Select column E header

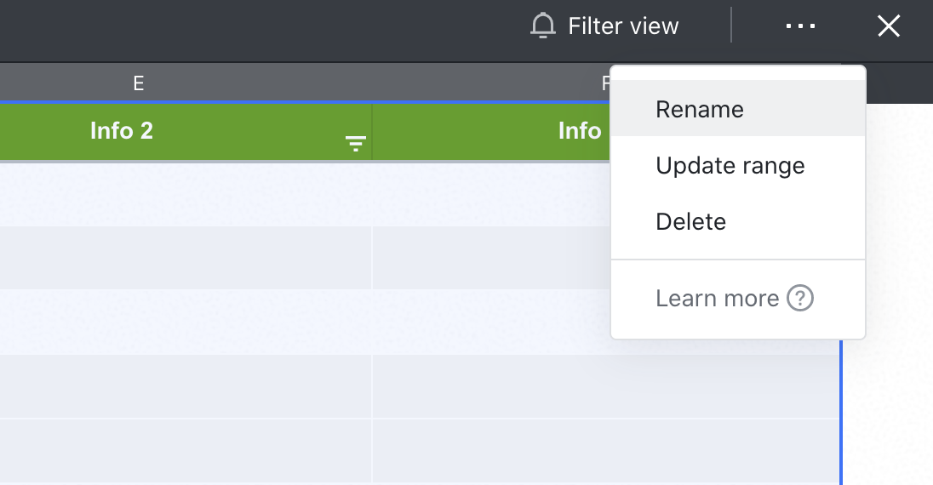138,83
